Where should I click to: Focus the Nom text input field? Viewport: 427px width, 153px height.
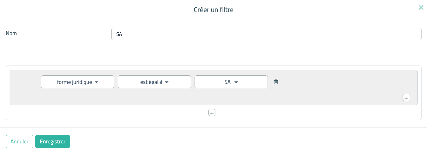266,34
